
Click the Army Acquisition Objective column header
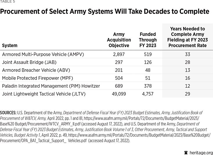[x=119, y=40]
